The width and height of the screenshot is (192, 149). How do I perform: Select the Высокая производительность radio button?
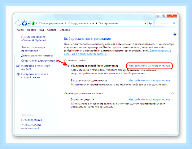point(69,81)
